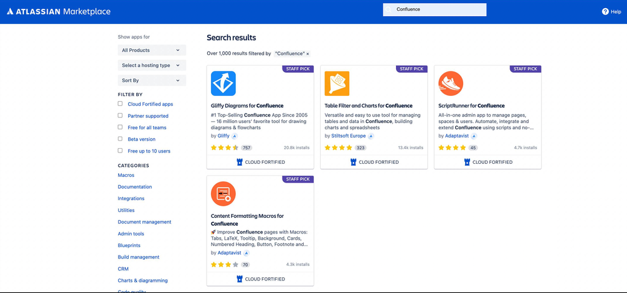Click Cloud Fortified castle icon on Gliffy card
Image resolution: width=627 pixels, height=293 pixels.
point(240,162)
